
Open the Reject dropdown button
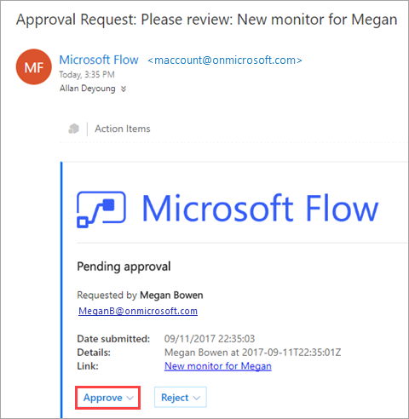point(181,398)
